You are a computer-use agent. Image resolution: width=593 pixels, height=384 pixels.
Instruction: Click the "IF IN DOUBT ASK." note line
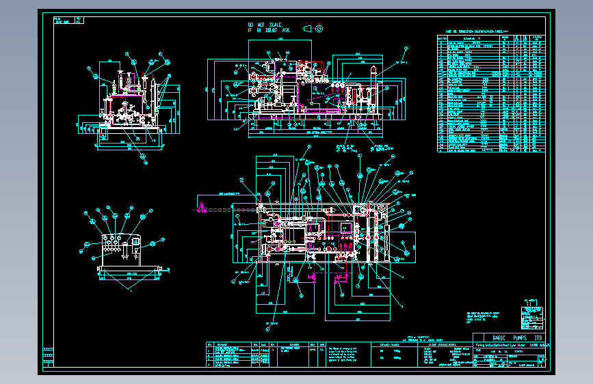[269, 30]
